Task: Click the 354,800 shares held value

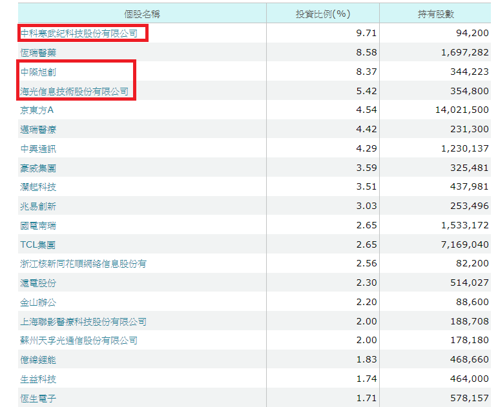Action: pyautogui.click(x=470, y=91)
